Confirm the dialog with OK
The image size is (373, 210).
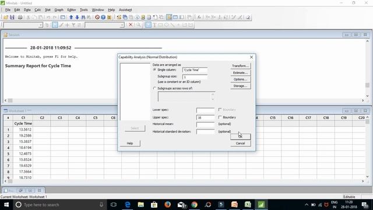click(240, 136)
